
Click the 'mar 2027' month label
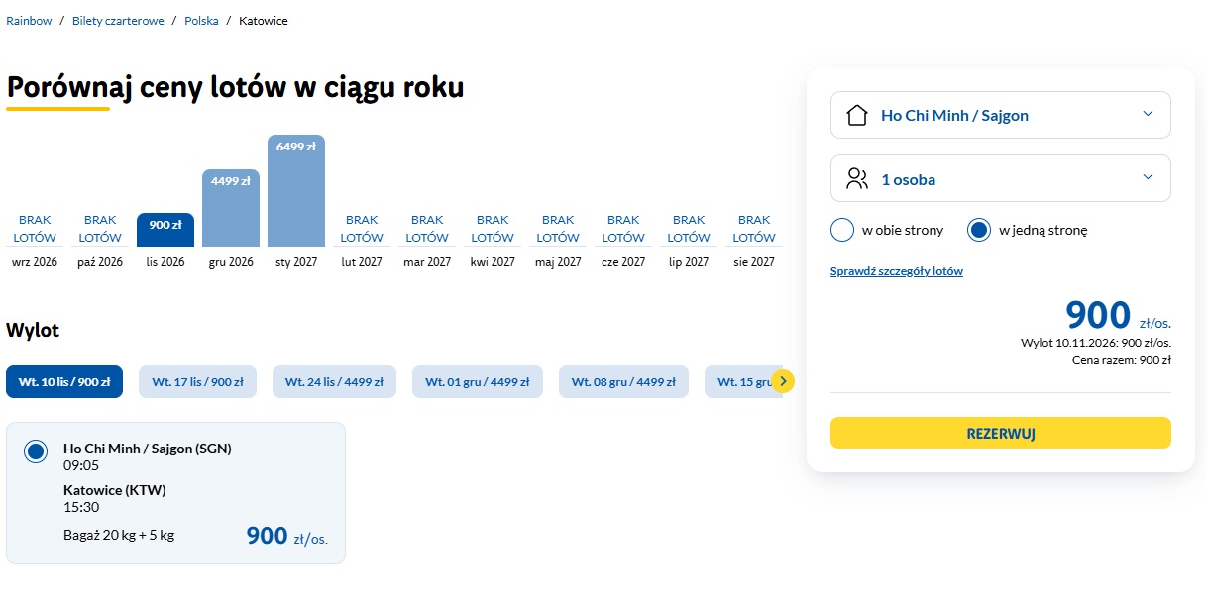tap(427, 262)
